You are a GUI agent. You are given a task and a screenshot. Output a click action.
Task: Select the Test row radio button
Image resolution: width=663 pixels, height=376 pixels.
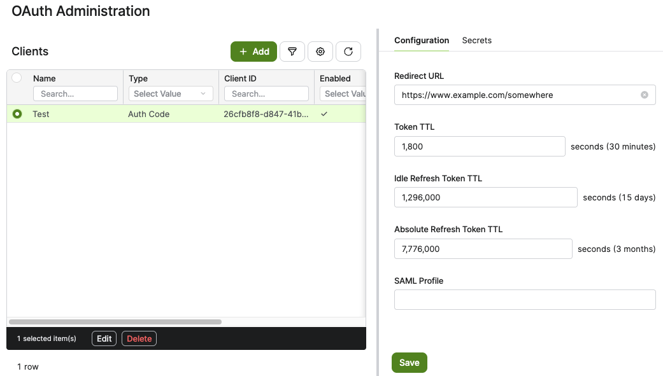(17, 114)
